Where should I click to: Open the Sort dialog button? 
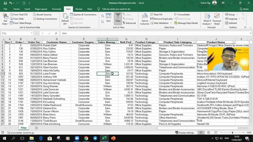pos(108,18)
